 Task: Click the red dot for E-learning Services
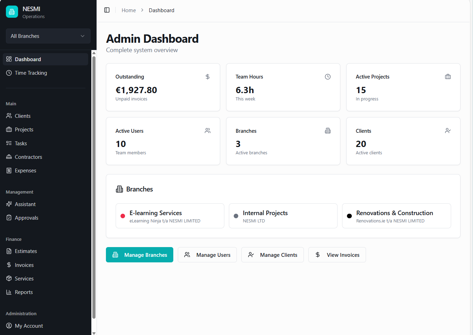pos(123,216)
